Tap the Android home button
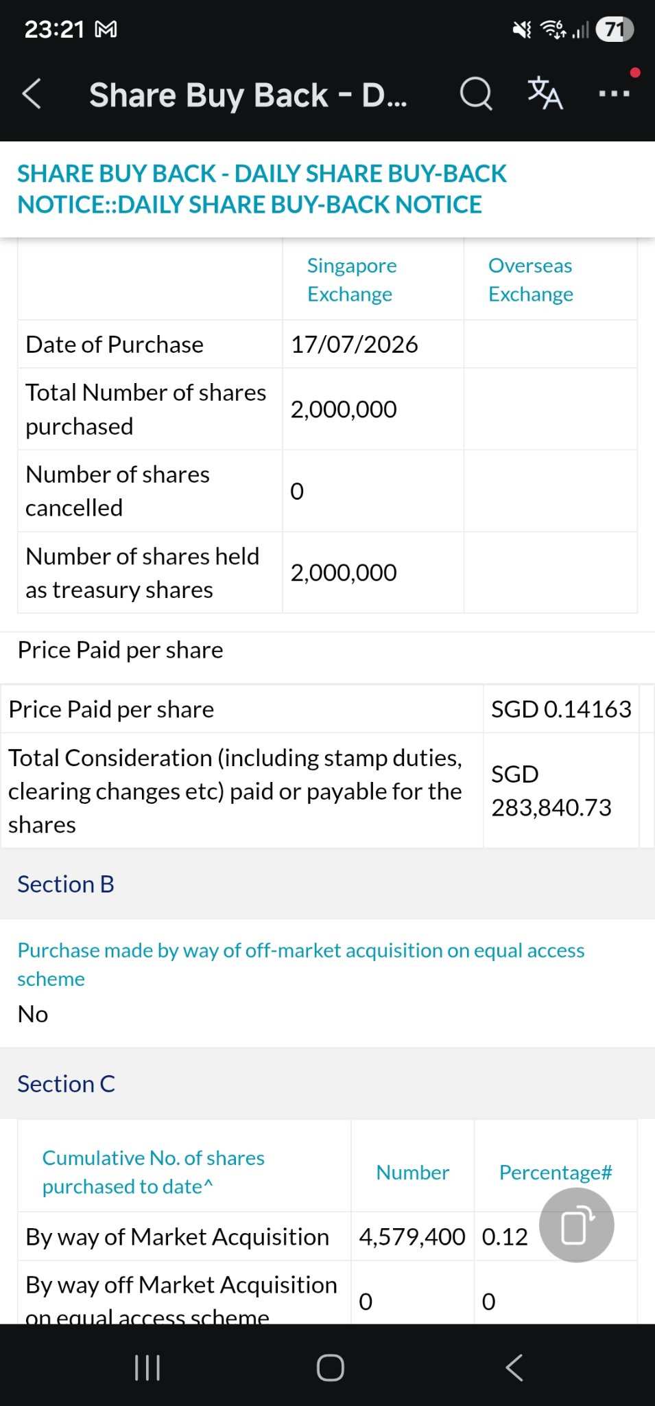Screen dimensions: 655x1406 click(330, 1368)
